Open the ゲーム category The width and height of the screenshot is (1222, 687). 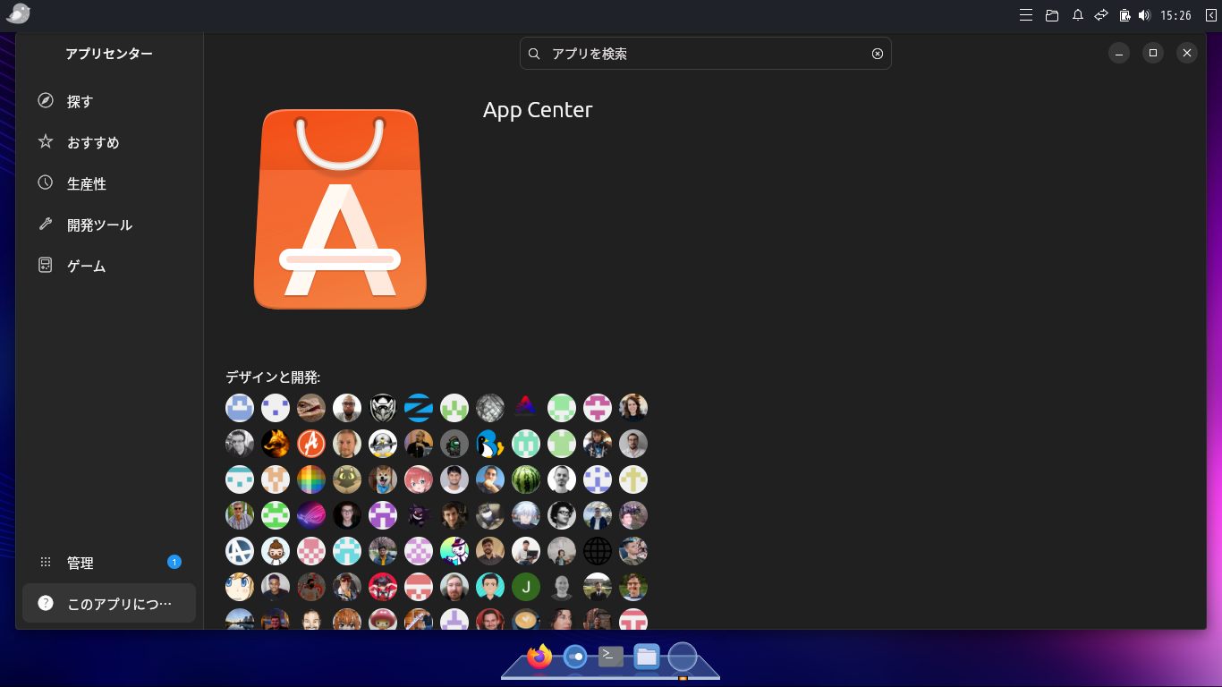coord(86,266)
